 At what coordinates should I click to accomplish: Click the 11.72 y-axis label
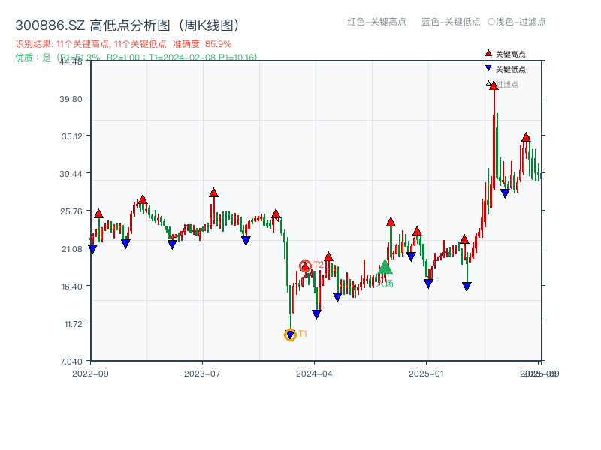pos(73,324)
